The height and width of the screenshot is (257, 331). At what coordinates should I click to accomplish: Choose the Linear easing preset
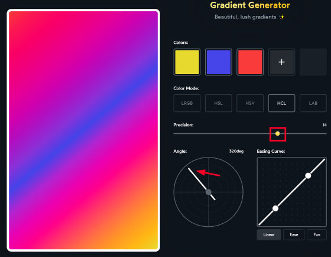pyautogui.click(x=269, y=234)
